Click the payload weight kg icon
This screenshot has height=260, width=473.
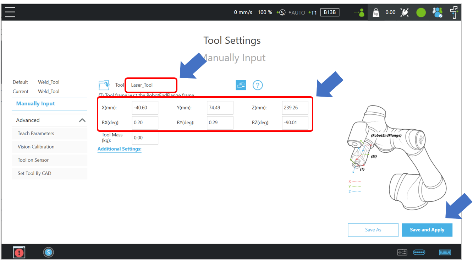[x=376, y=13]
